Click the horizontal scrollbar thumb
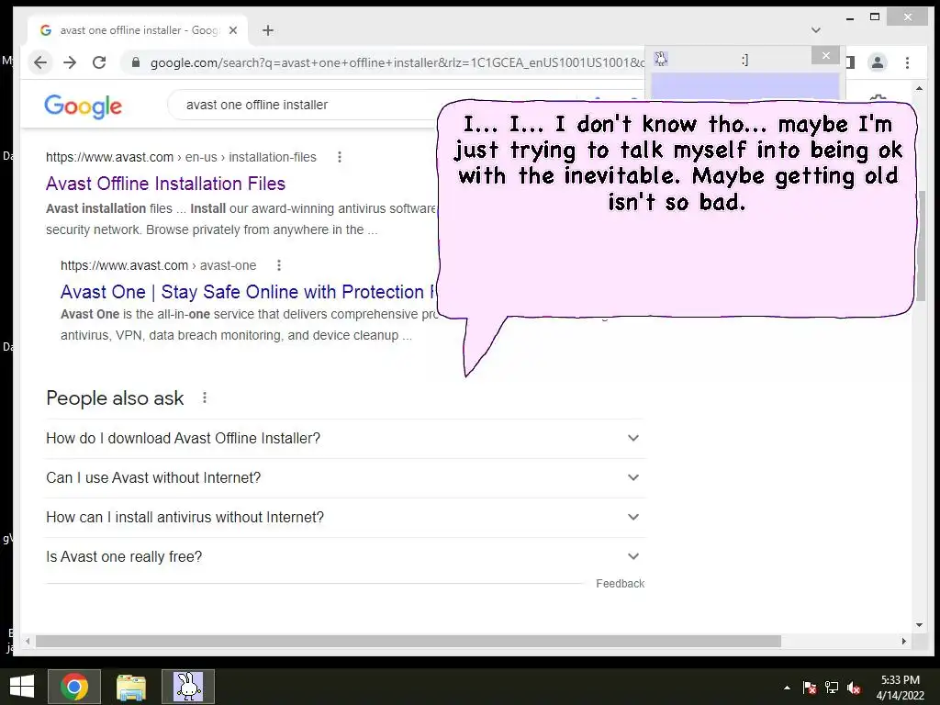Viewport: 940px width, 705px height. (x=408, y=642)
